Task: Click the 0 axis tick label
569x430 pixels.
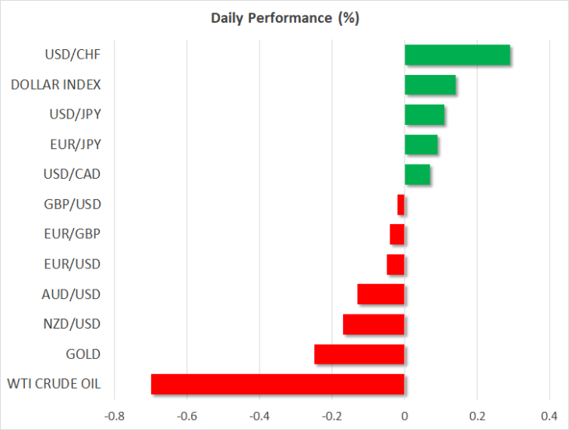Action: click(x=405, y=416)
